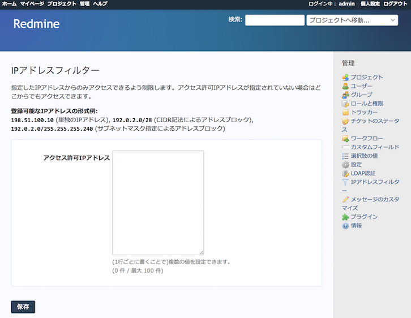411x318 pixels.
Task: Open the 管理 top menu item
Action: (x=84, y=4)
